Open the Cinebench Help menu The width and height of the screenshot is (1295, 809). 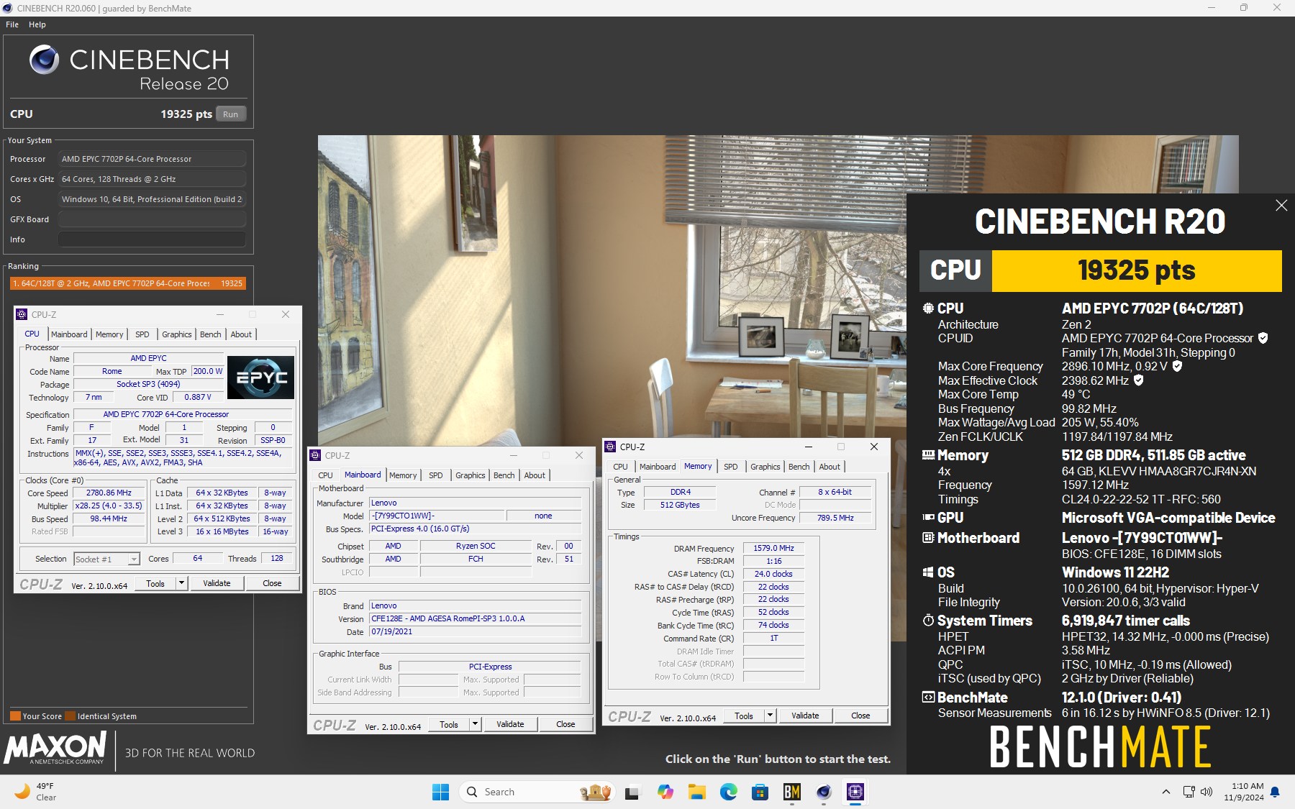coord(37,24)
